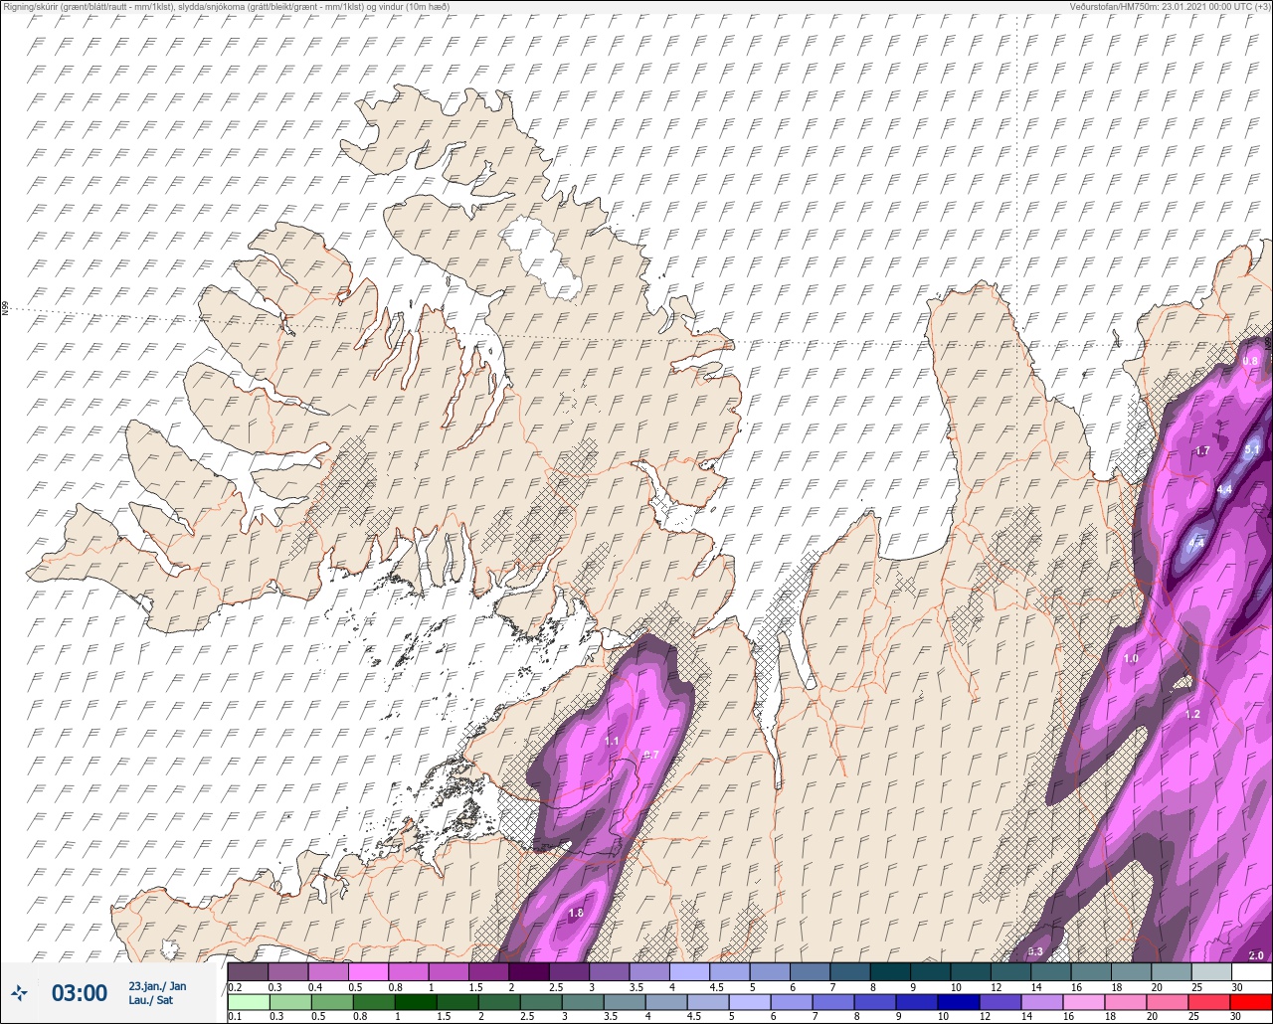Select lower legend swatch between 0.1 and 0.3
Image resolution: width=1273 pixels, height=1024 pixels.
[x=248, y=1002]
